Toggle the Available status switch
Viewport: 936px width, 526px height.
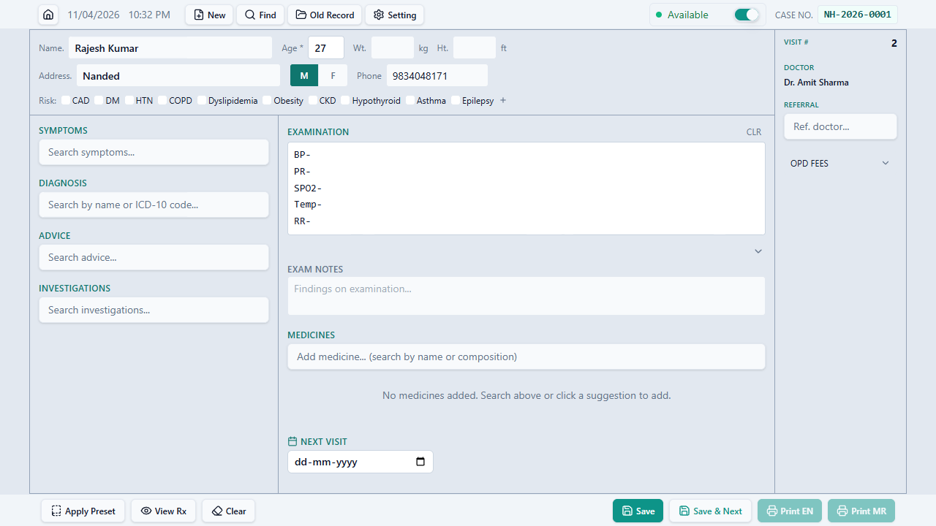click(x=746, y=15)
